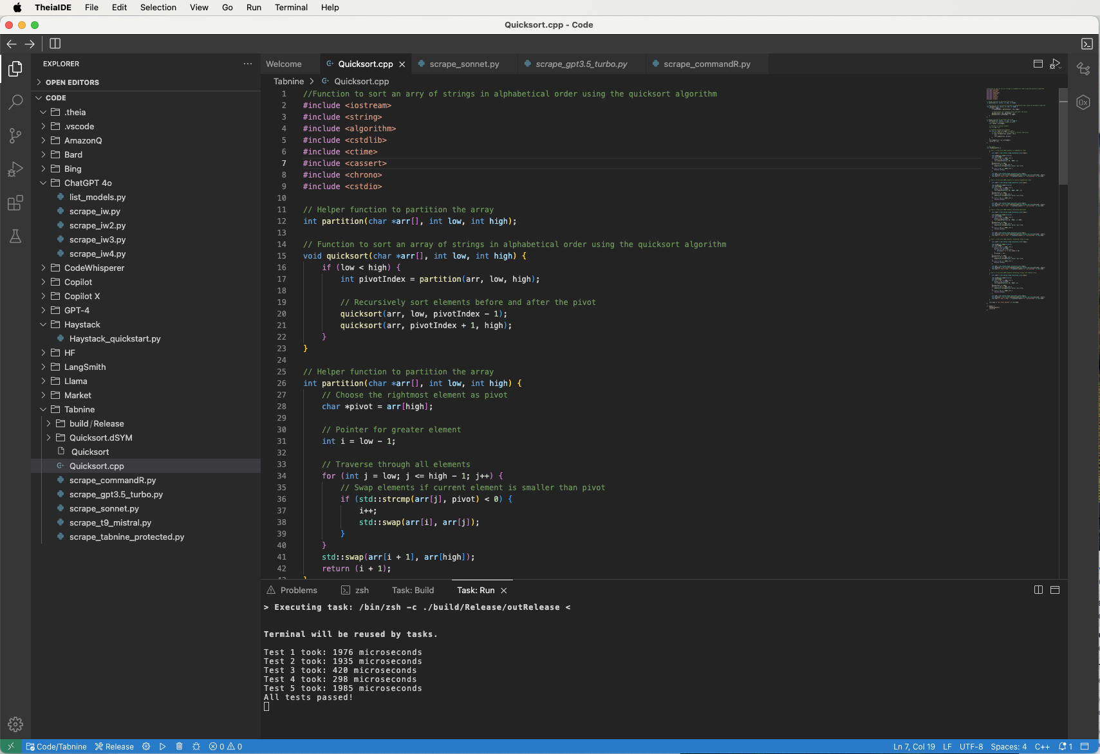The image size is (1100, 754).
Task: Click the C++ language mode in status bar
Action: [1042, 746]
